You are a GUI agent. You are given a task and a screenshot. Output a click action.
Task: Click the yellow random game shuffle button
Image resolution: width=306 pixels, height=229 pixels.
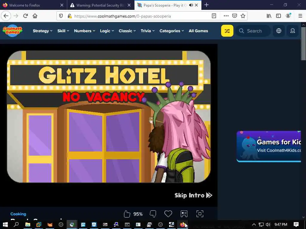tap(227, 31)
